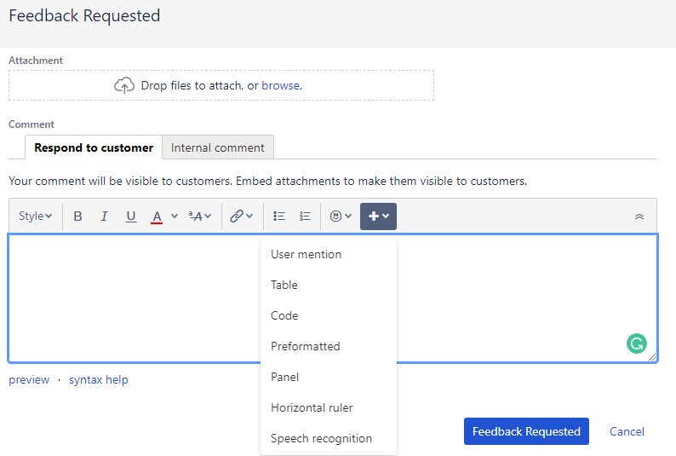Toggle underline formatting
Viewport: 676px width, 456px height.
(130, 216)
